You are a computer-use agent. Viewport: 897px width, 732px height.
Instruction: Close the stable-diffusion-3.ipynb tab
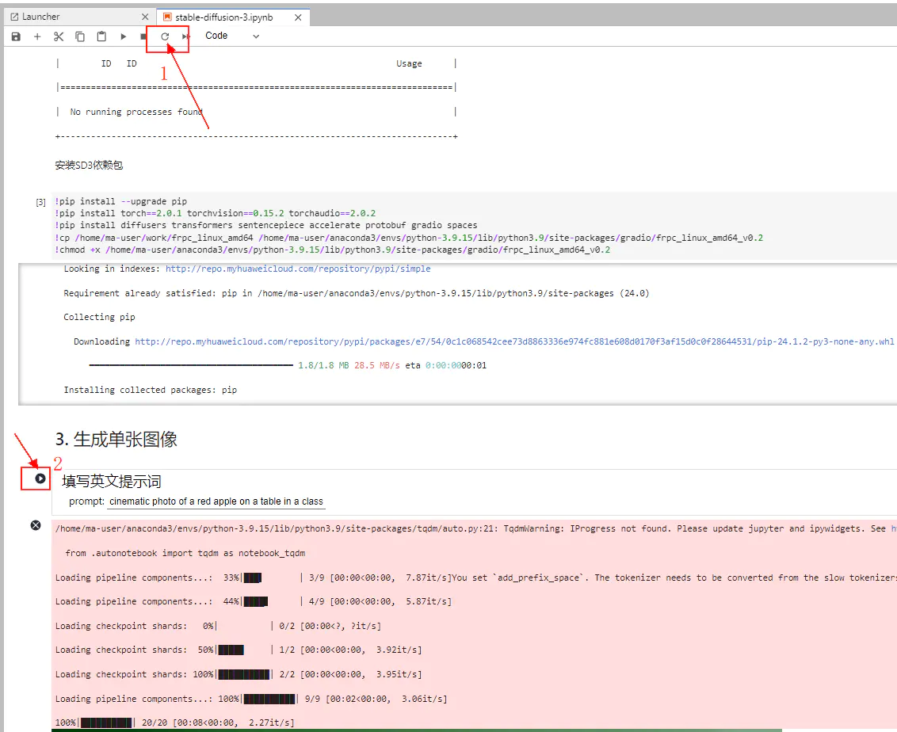[x=298, y=17]
